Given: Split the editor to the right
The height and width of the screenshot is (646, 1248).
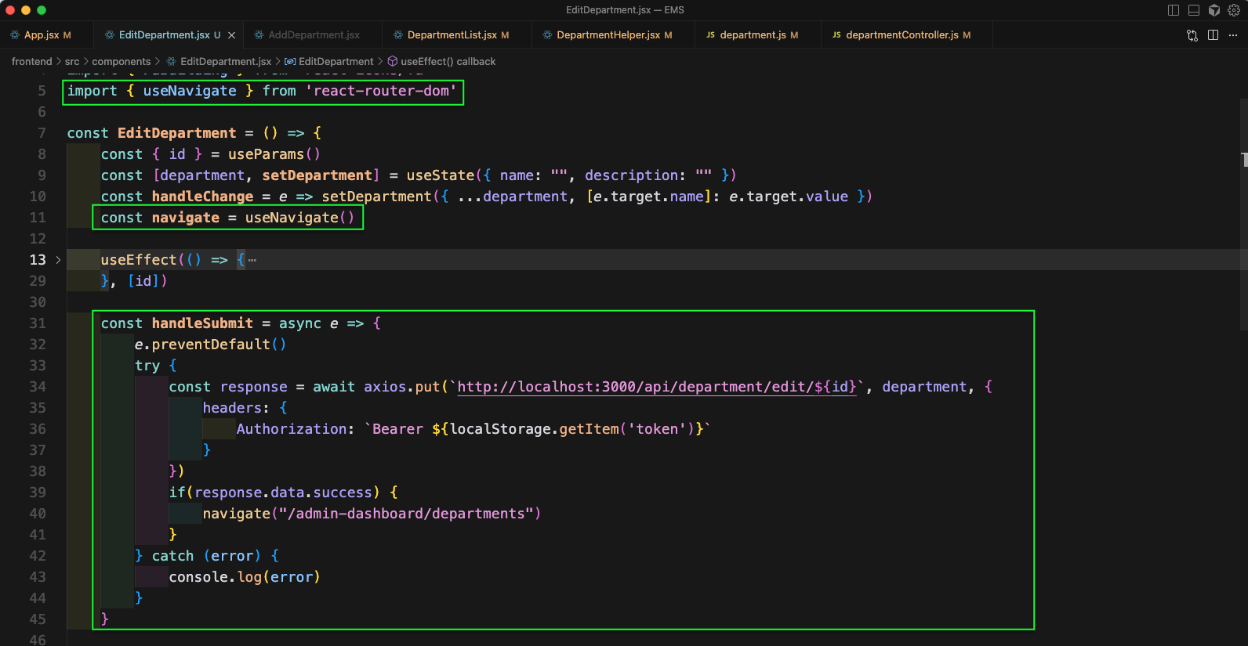Looking at the screenshot, I should click(1213, 35).
